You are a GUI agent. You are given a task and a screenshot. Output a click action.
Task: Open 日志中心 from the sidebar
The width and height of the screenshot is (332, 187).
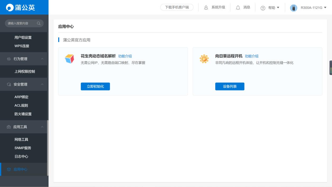tap(21, 156)
